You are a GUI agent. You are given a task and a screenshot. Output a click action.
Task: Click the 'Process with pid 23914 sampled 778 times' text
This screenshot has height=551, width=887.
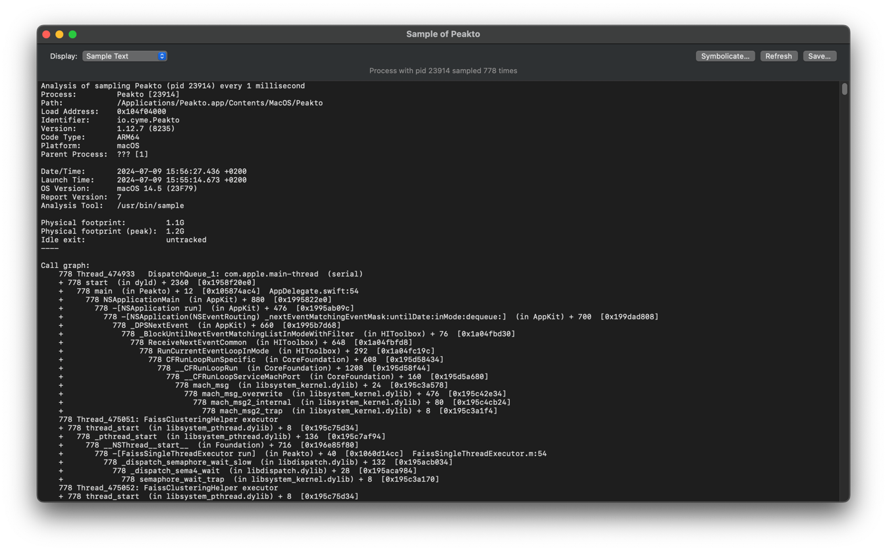coord(443,70)
